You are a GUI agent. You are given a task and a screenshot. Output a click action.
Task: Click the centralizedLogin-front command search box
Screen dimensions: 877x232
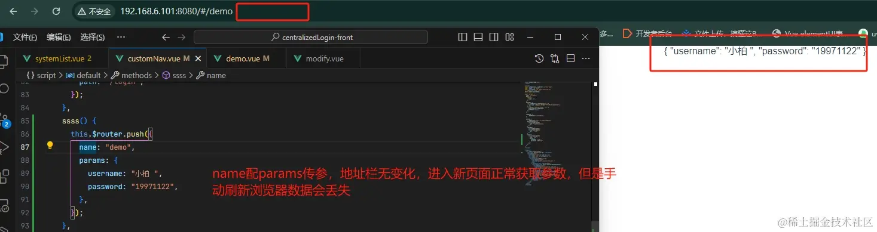pos(311,37)
